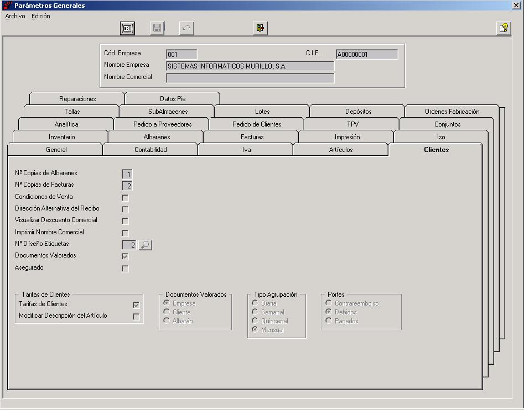Click the Edit mode toolbar icon
The height and width of the screenshot is (410, 524).
pyautogui.click(x=127, y=28)
